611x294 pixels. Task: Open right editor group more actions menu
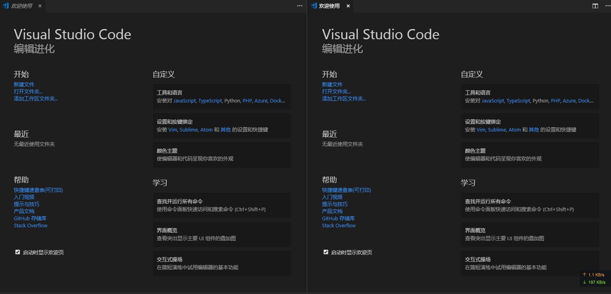pos(608,6)
